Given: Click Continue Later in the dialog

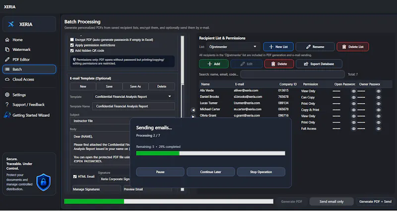Looking at the screenshot, I should (210, 172).
